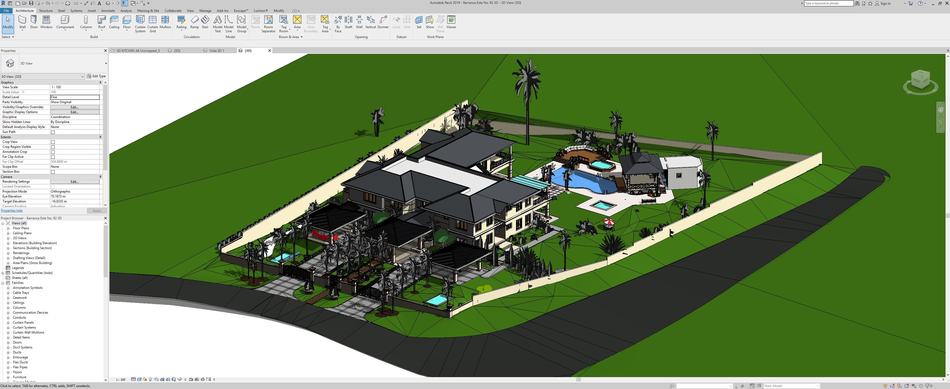This screenshot has height=389, width=950.
Task: Click the view scale 1:100 control
Action: click(x=121, y=379)
